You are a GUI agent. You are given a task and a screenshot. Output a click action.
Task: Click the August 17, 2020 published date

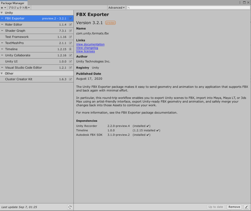pos(89,79)
